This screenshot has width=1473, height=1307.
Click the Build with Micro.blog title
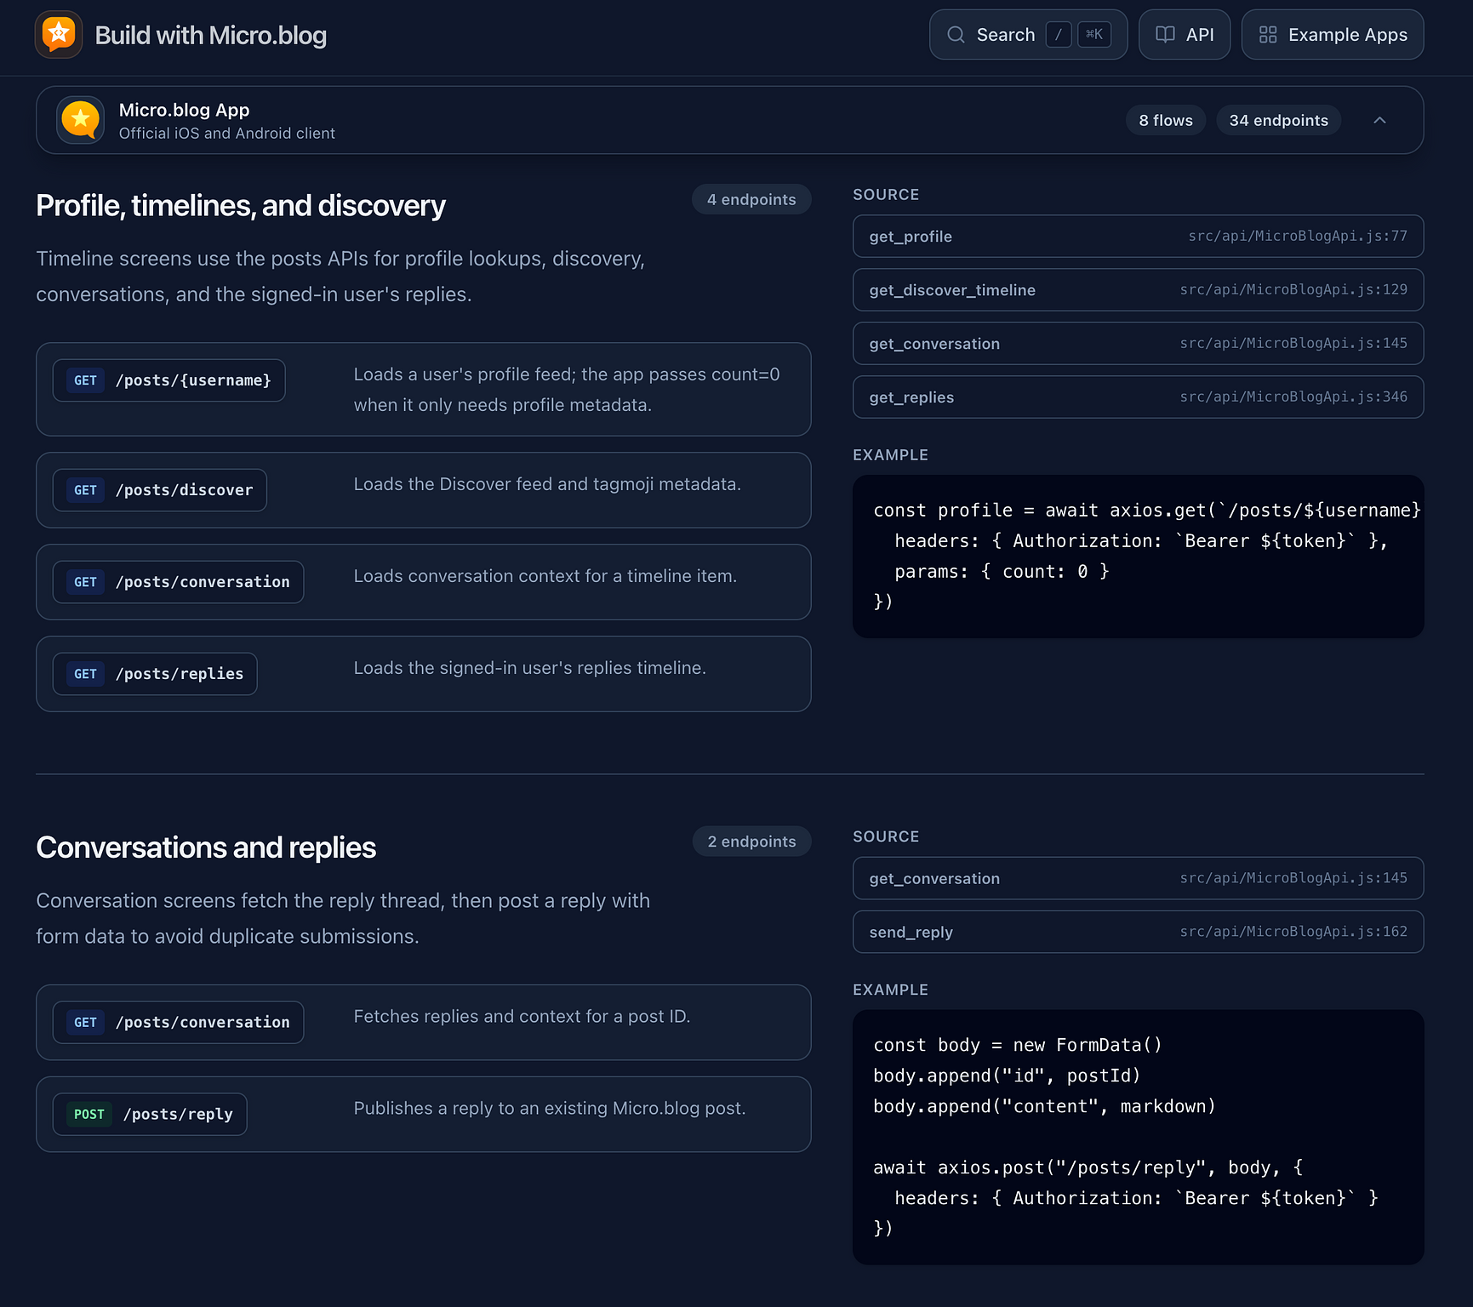click(x=210, y=36)
